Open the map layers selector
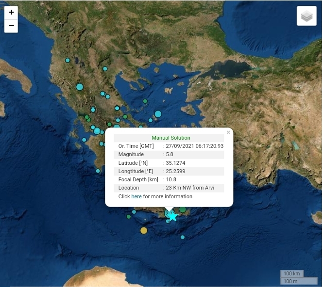This screenshot has width=323, height=287. pyautogui.click(x=306, y=16)
